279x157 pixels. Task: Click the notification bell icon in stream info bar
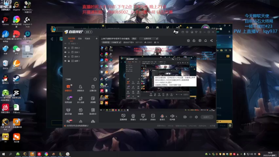point(205,40)
